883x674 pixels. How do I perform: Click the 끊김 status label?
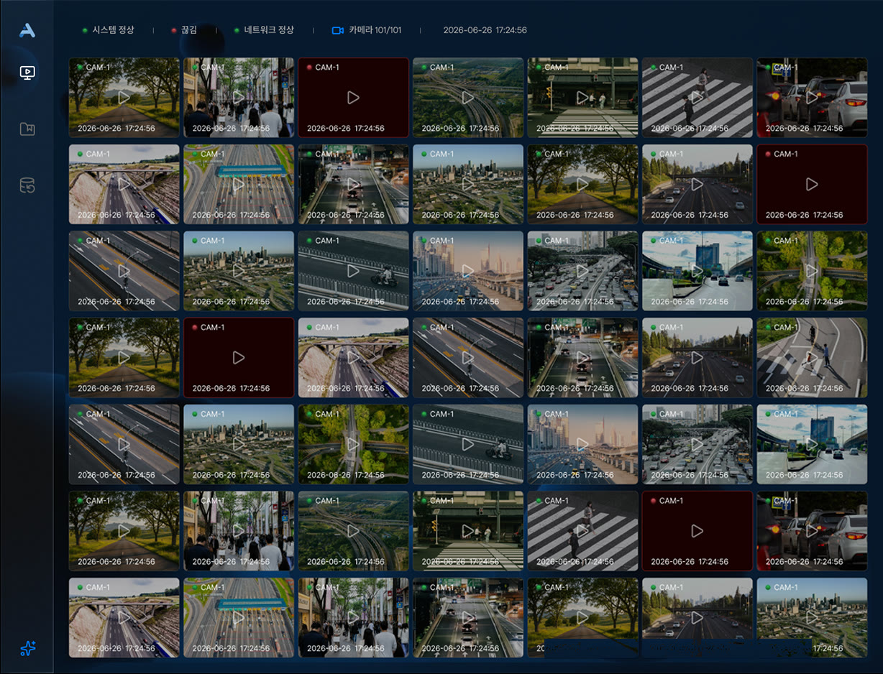[x=188, y=30]
